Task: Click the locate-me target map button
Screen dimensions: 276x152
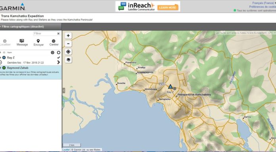Action: (68, 52)
